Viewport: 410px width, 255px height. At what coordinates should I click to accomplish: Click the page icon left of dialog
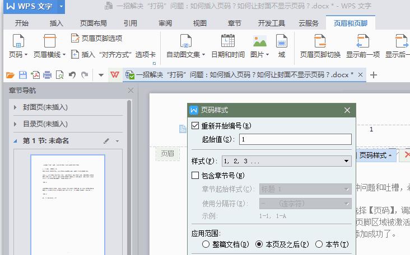click(183, 129)
